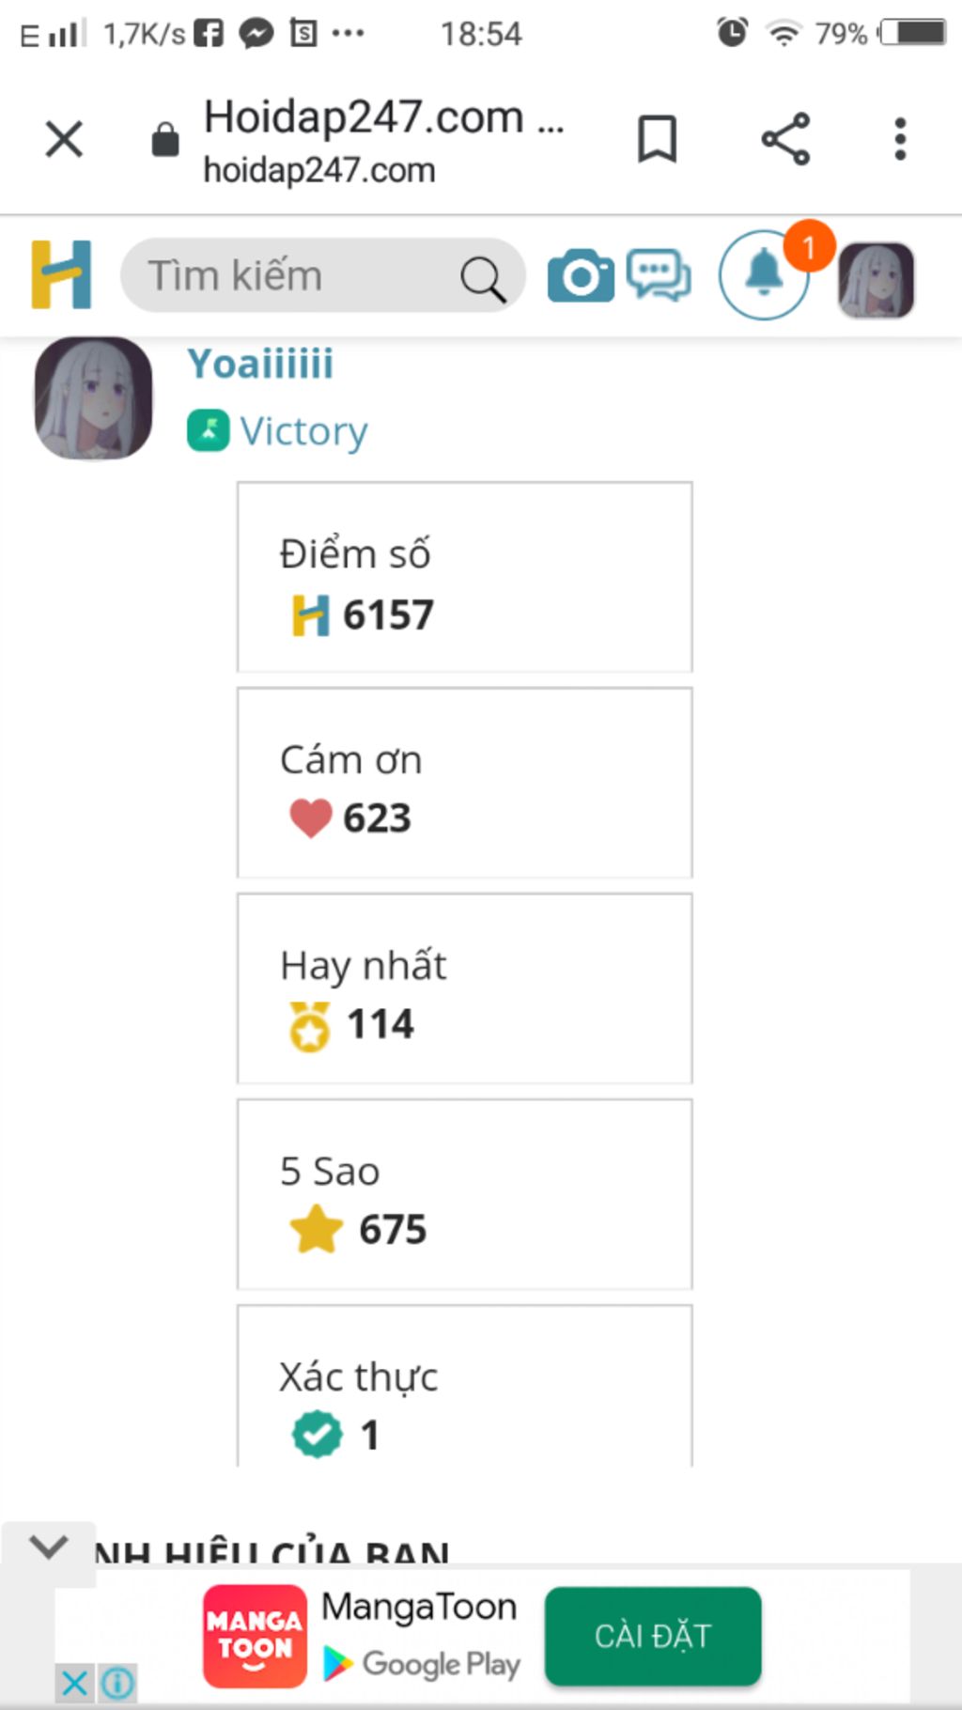Close the browser tab with X
This screenshot has height=1710, width=962.
tap(64, 140)
